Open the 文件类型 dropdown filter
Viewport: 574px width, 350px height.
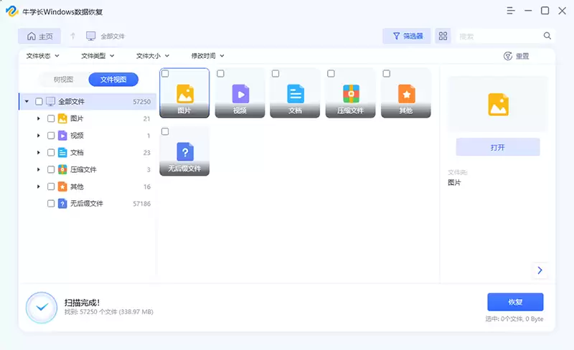(98, 56)
